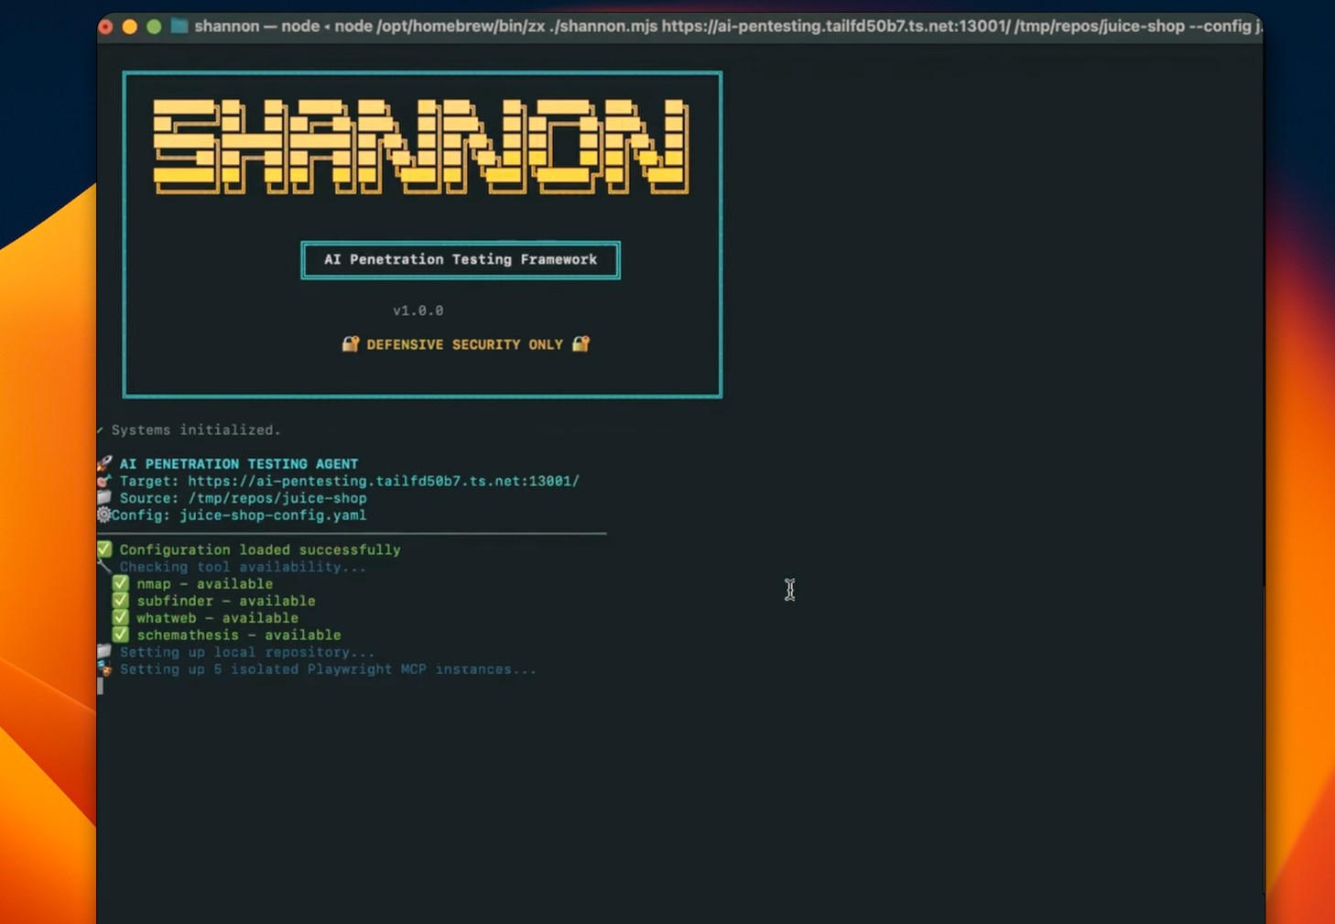Click the AI Penetration Testing Framework box
The image size is (1335, 924).
coord(461,260)
